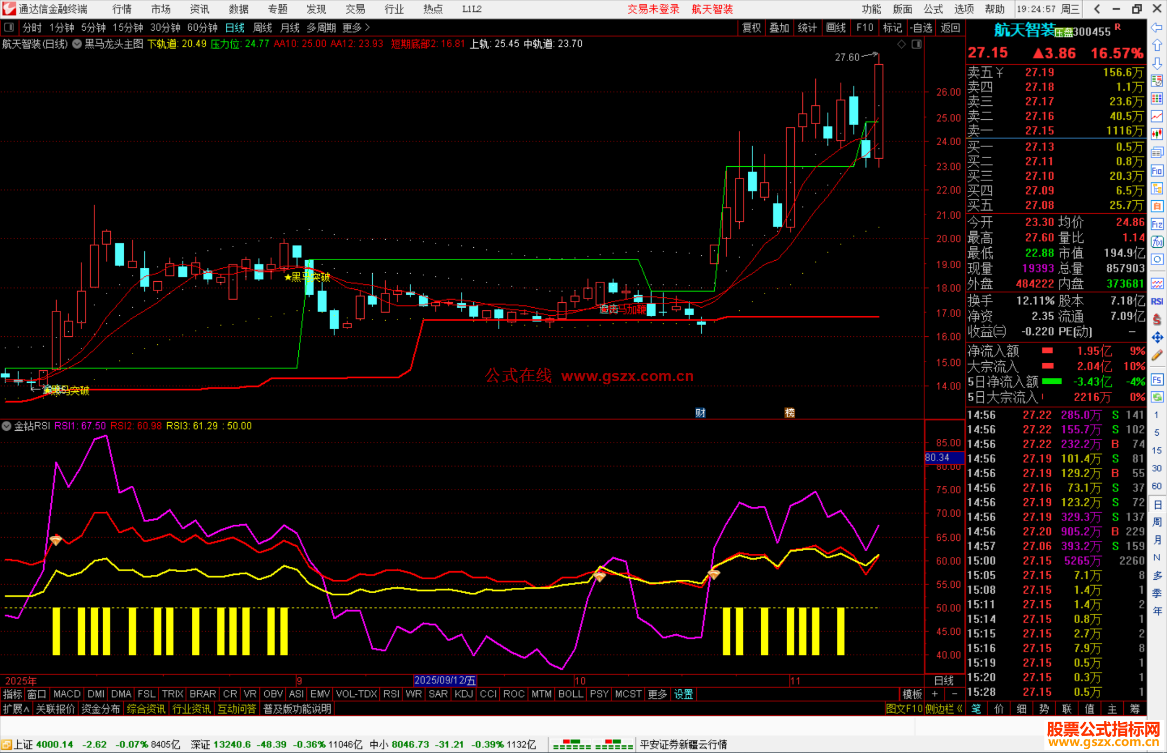Click the F12 sidebar icon
Image resolution: width=1167 pixels, height=753 pixels.
pyautogui.click(x=1157, y=224)
